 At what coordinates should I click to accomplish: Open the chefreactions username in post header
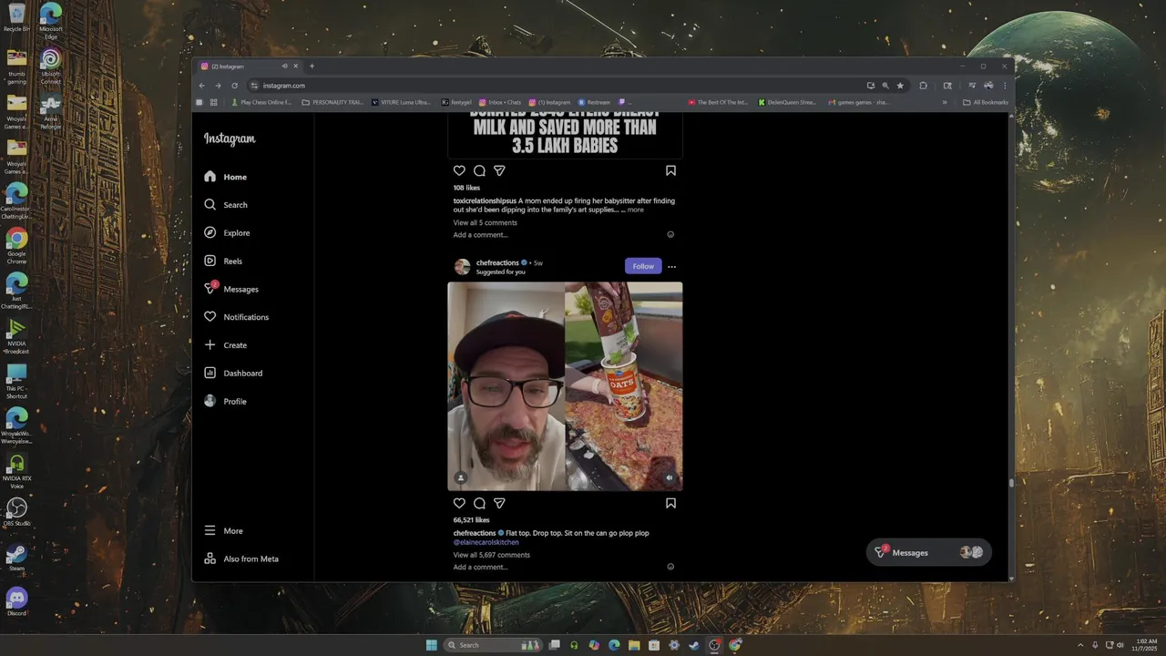tap(497, 262)
